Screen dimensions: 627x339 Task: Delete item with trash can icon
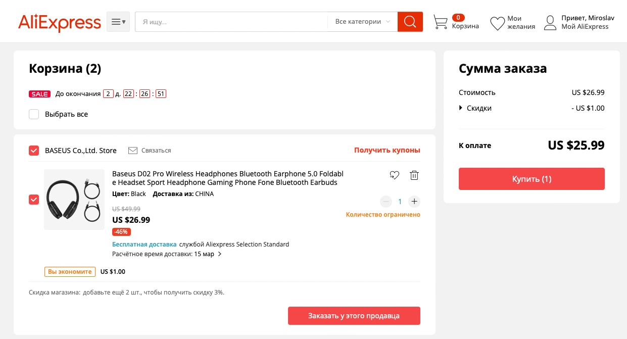point(414,175)
